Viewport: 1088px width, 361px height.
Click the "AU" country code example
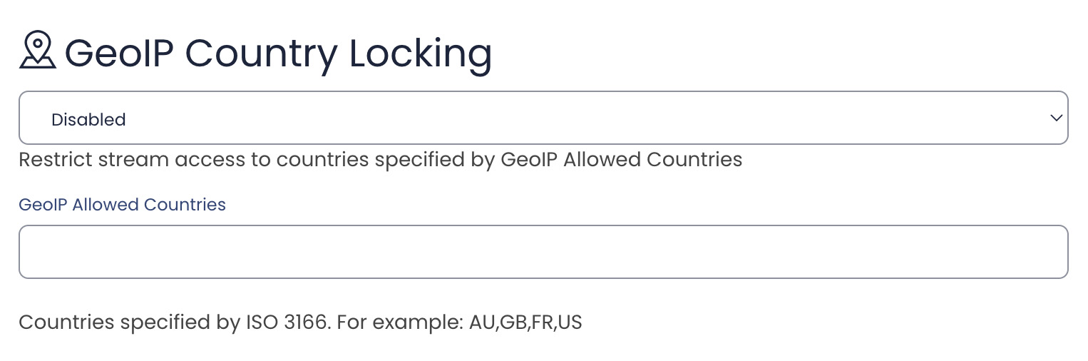coord(482,322)
